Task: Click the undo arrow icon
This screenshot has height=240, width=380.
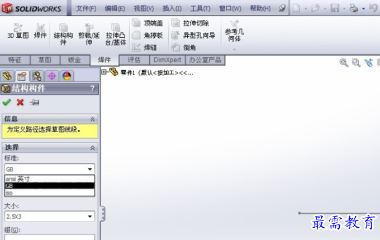Action: point(373,8)
